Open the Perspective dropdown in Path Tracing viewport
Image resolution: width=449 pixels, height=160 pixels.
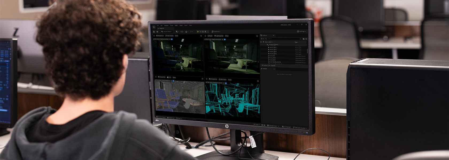160,36
